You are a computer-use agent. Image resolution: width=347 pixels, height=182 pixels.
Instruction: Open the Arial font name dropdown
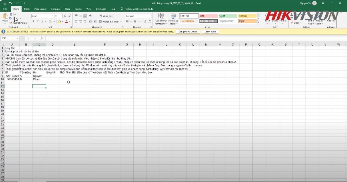point(53,16)
